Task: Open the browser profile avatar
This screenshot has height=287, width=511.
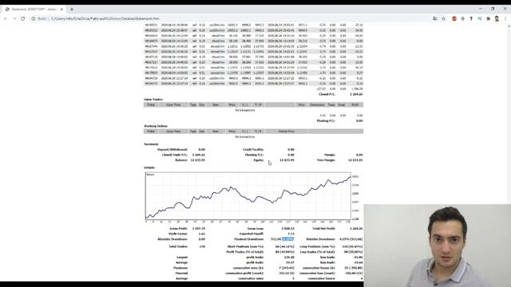Action: [x=497, y=18]
